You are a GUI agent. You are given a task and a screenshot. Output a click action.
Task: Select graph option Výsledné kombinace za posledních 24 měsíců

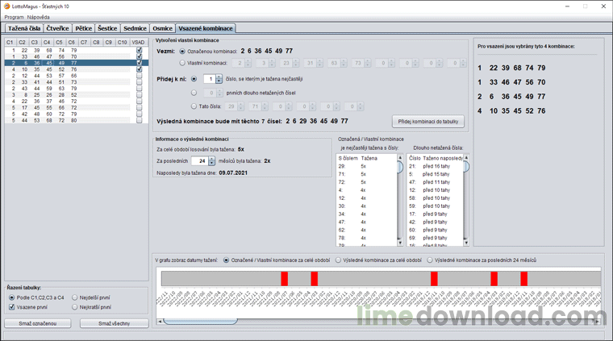click(430, 260)
